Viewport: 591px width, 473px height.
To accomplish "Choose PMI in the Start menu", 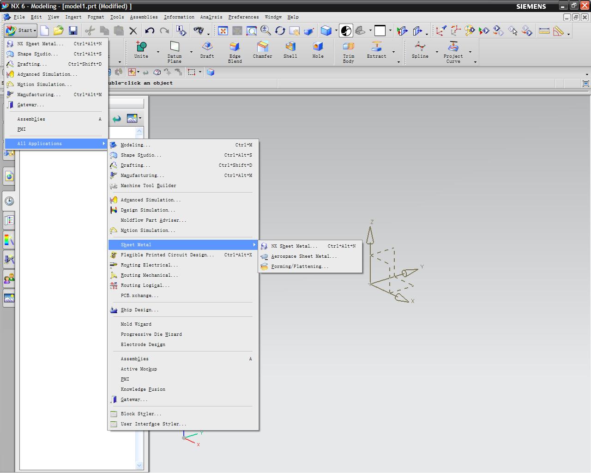I will (x=56, y=129).
